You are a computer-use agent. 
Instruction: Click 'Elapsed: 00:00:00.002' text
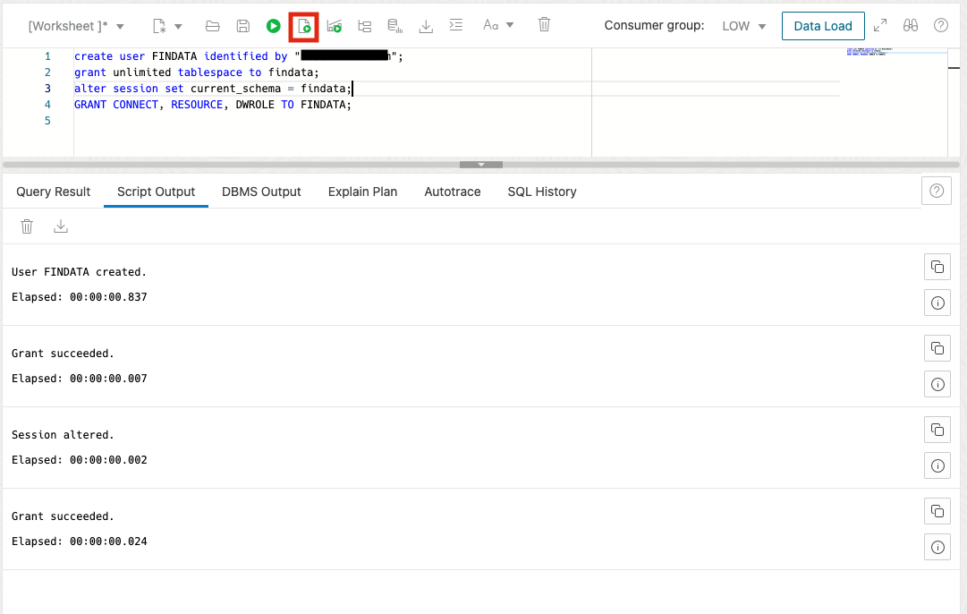click(80, 460)
